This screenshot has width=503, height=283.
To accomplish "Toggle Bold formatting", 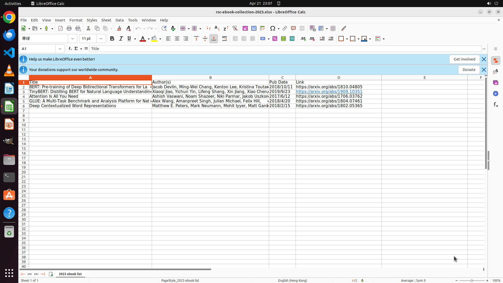I will tap(112, 39).
